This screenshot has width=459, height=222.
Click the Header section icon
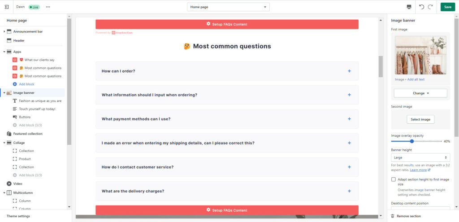pos(9,41)
